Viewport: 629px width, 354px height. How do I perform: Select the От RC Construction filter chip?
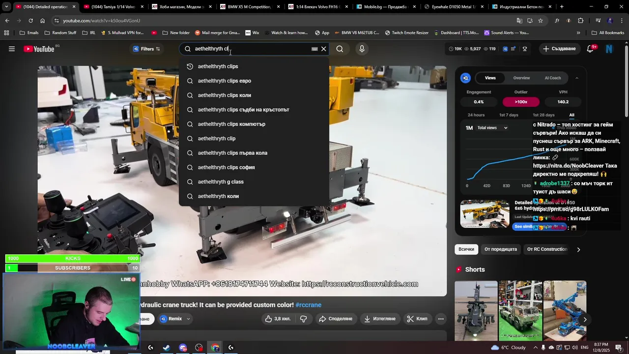click(x=547, y=249)
